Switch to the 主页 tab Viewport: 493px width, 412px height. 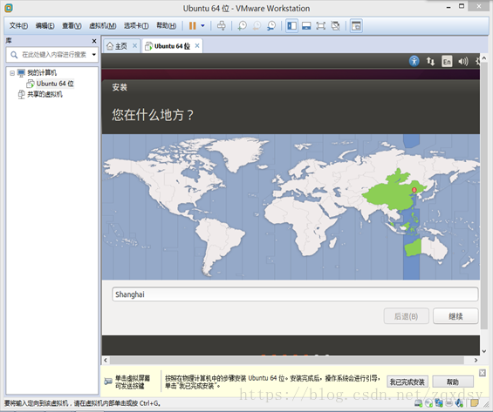pos(120,46)
